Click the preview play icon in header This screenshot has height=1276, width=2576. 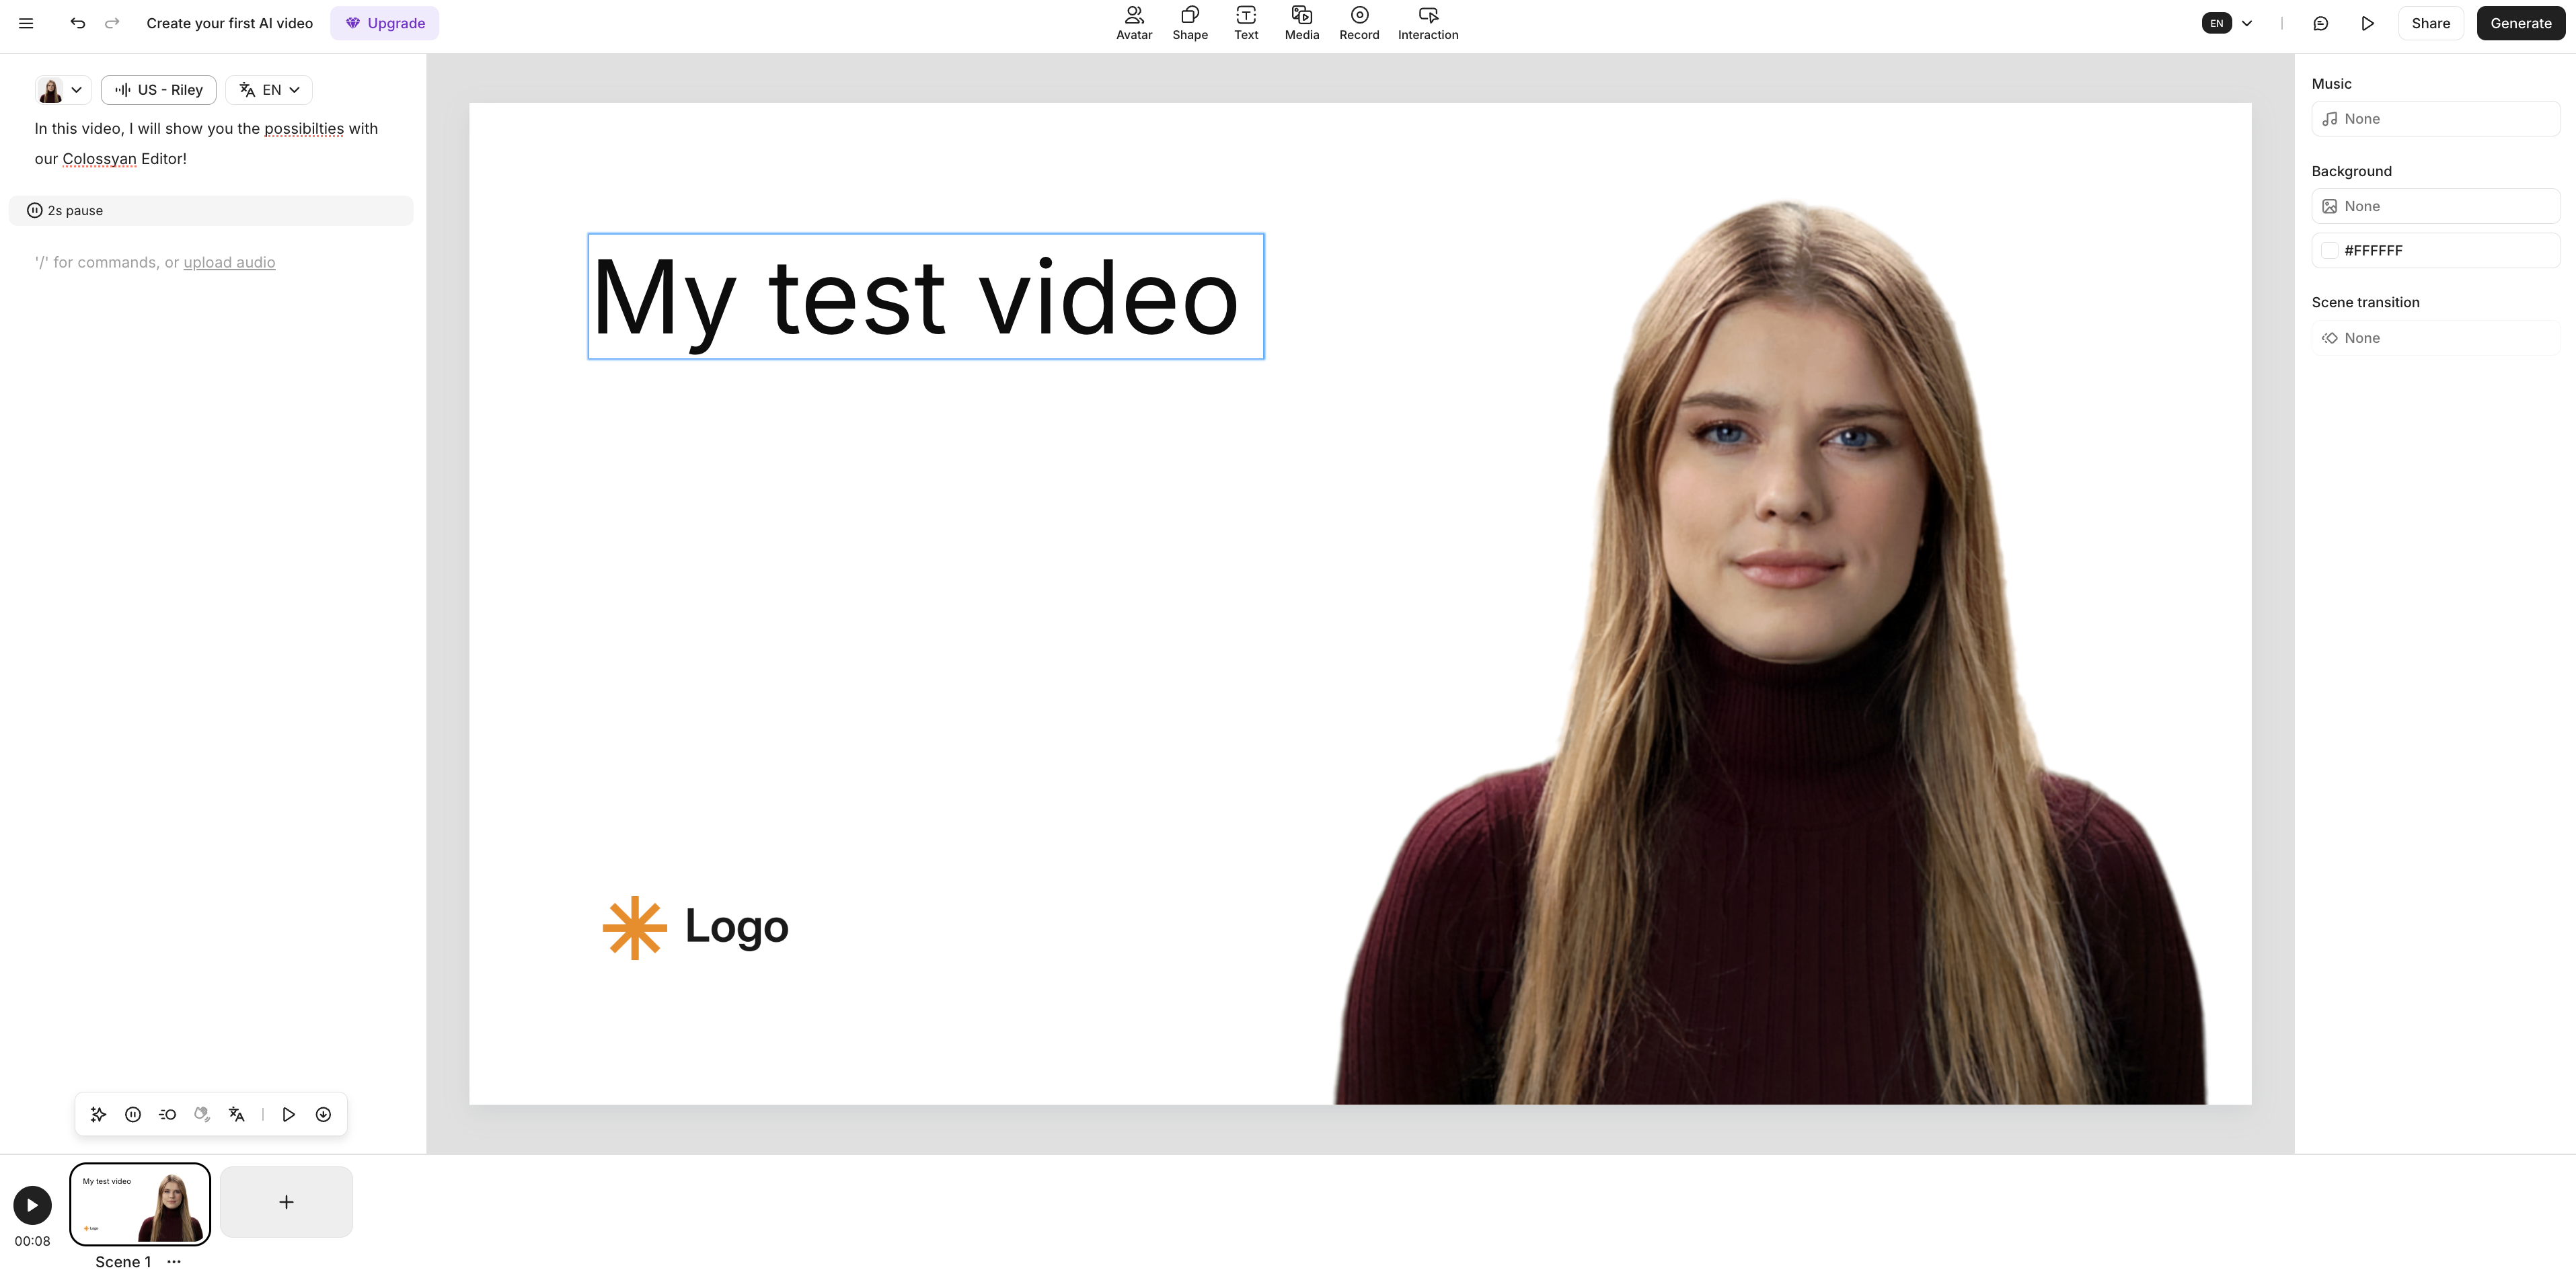pyautogui.click(x=2367, y=23)
